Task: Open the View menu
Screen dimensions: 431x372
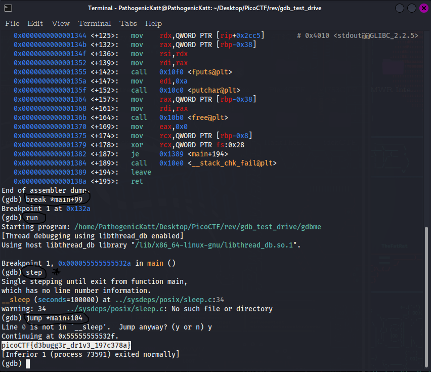Action: pos(60,23)
